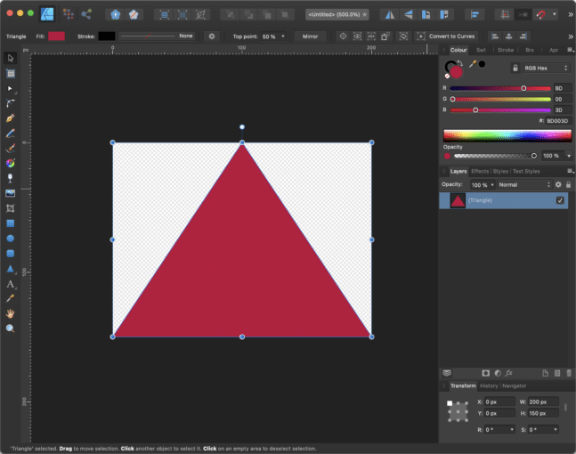Image resolution: width=576 pixels, height=454 pixels.
Task: Select the Rounded Rectangle tool
Action: point(11,254)
